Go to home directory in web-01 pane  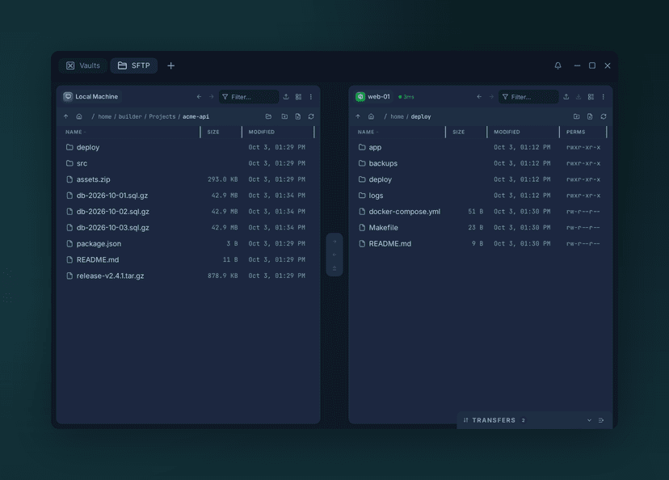(371, 116)
